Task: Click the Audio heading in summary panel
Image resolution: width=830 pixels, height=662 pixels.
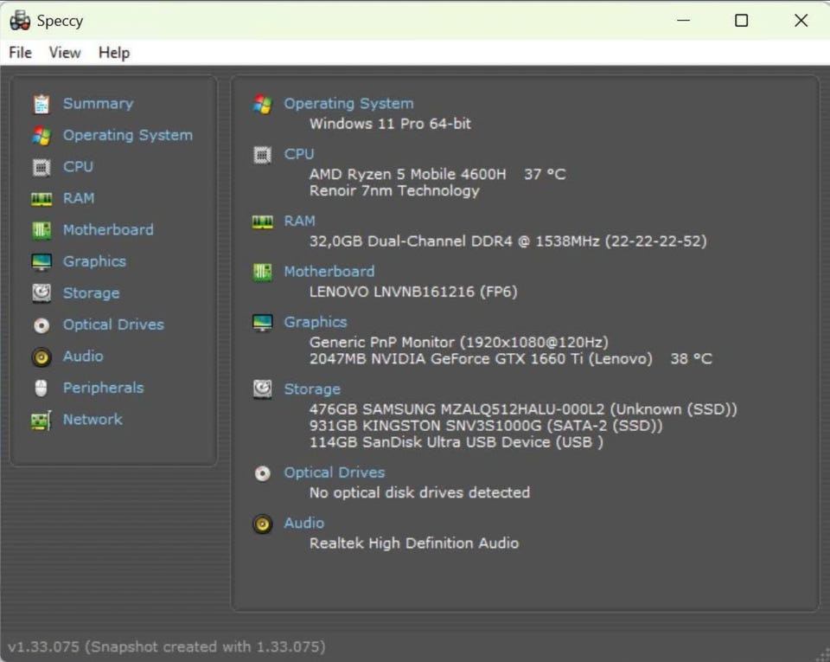Action: tap(303, 523)
